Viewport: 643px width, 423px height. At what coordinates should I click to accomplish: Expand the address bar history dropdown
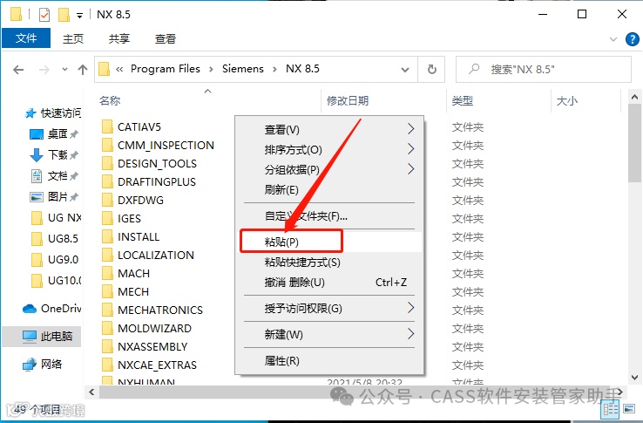click(x=405, y=70)
